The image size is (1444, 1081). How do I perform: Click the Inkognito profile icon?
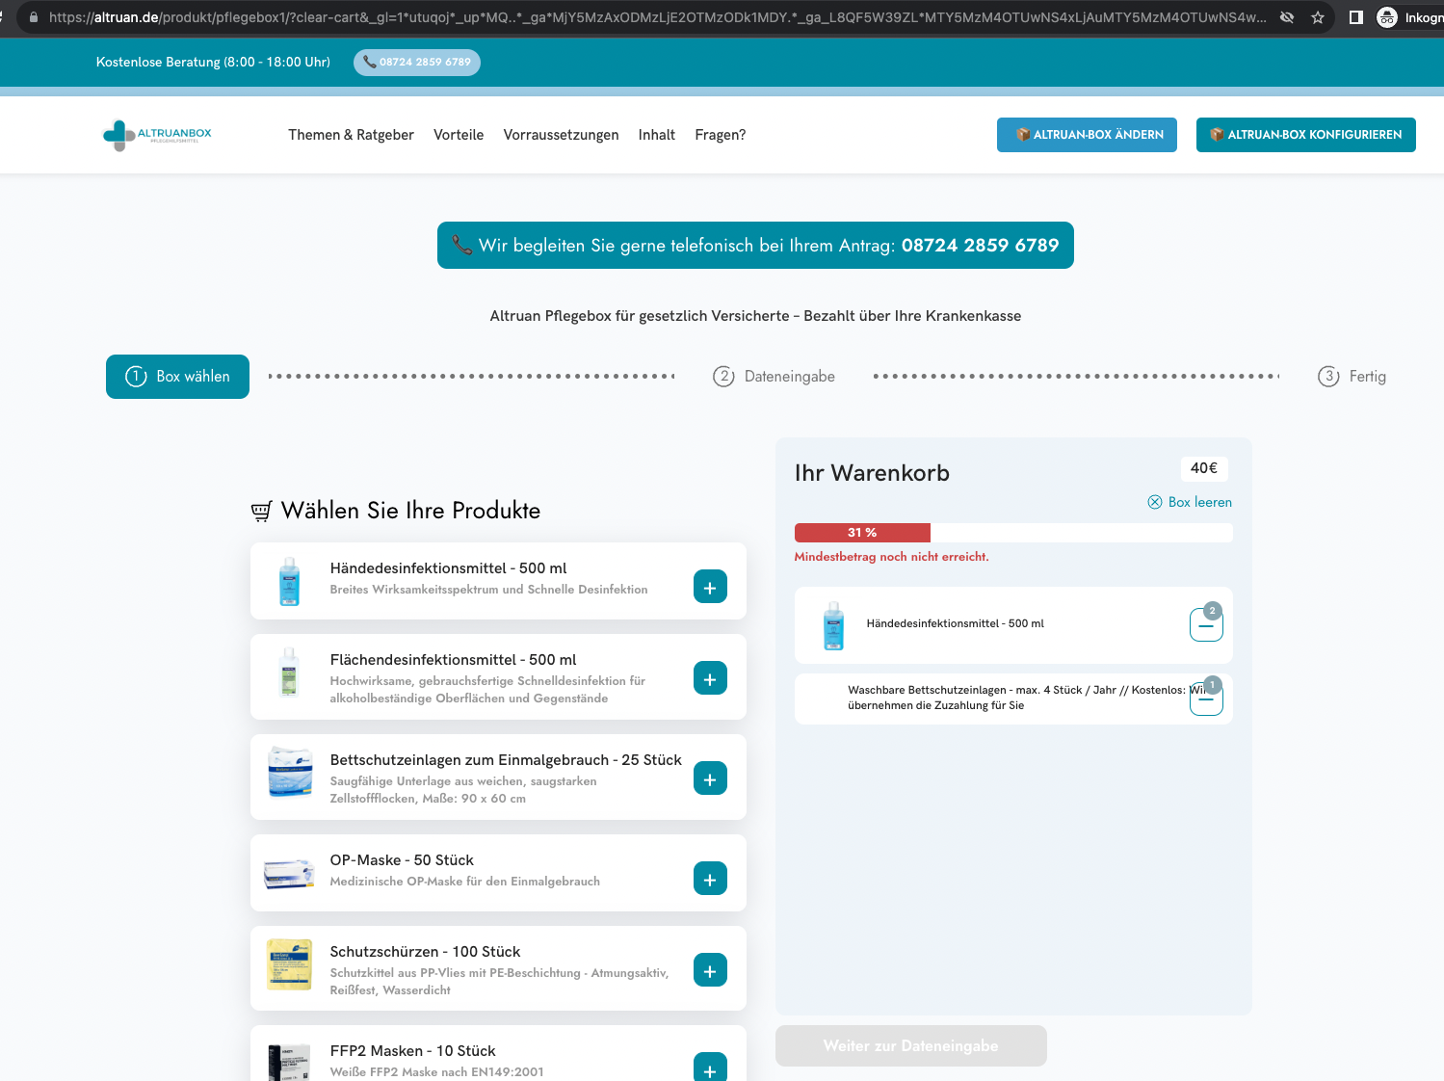pyautogui.click(x=1387, y=17)
